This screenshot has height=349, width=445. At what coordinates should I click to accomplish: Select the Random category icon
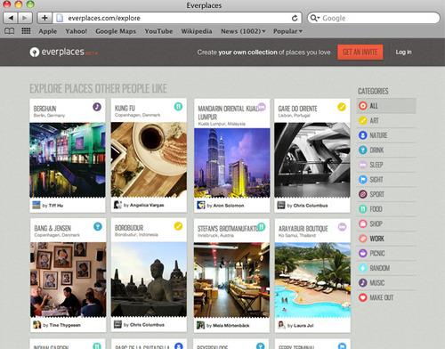tap(362, 268)
